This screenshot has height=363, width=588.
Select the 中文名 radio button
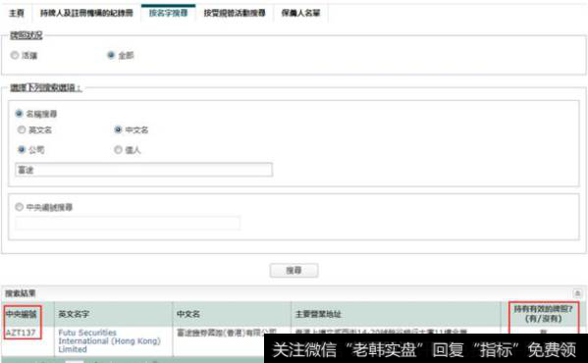coord(118,130)
